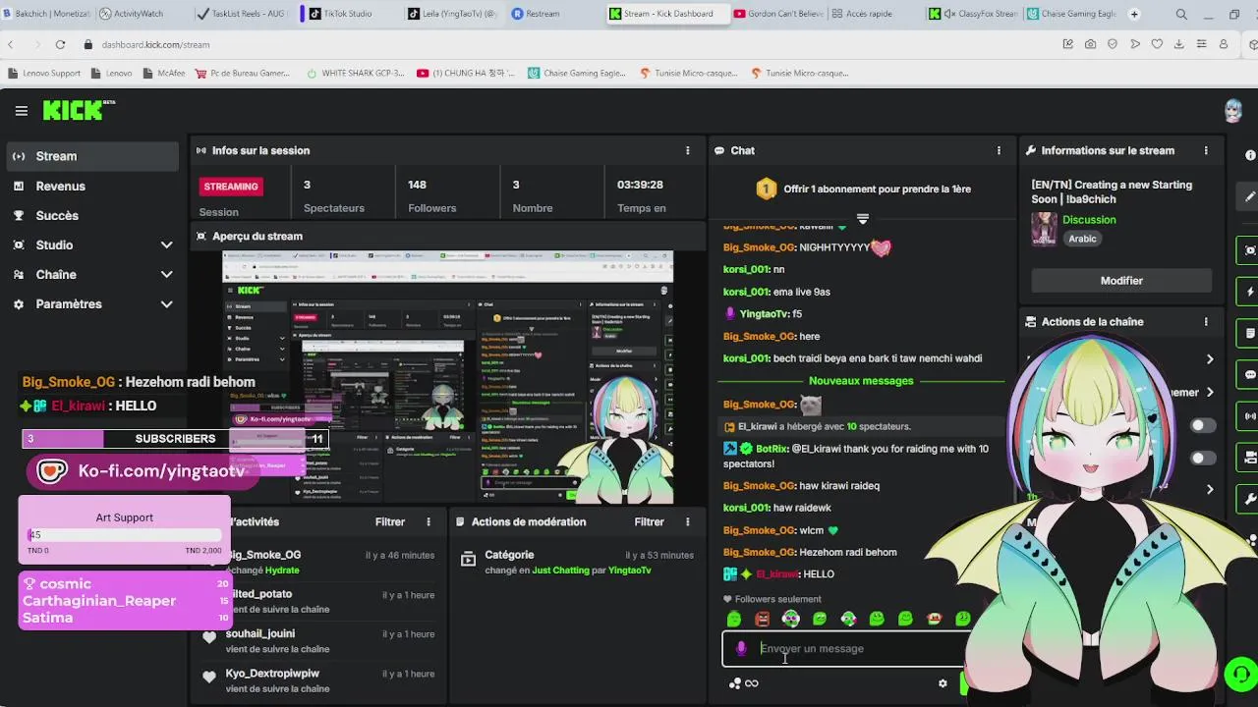
Task: Expand the Paramètres sidebar section
Action: pos(166,304)
